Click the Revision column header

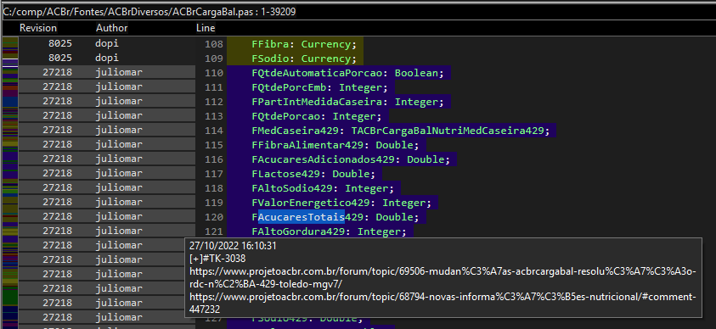coord(38,28)
